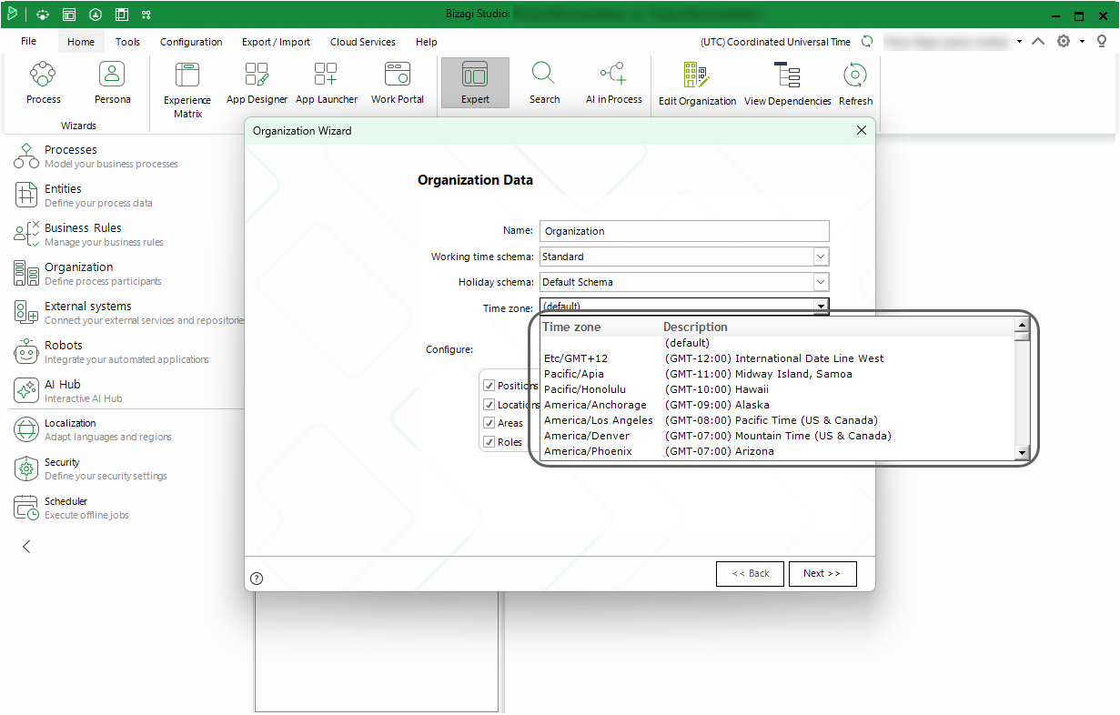
Task: Click the << Back button
Action: pos(751,573)
